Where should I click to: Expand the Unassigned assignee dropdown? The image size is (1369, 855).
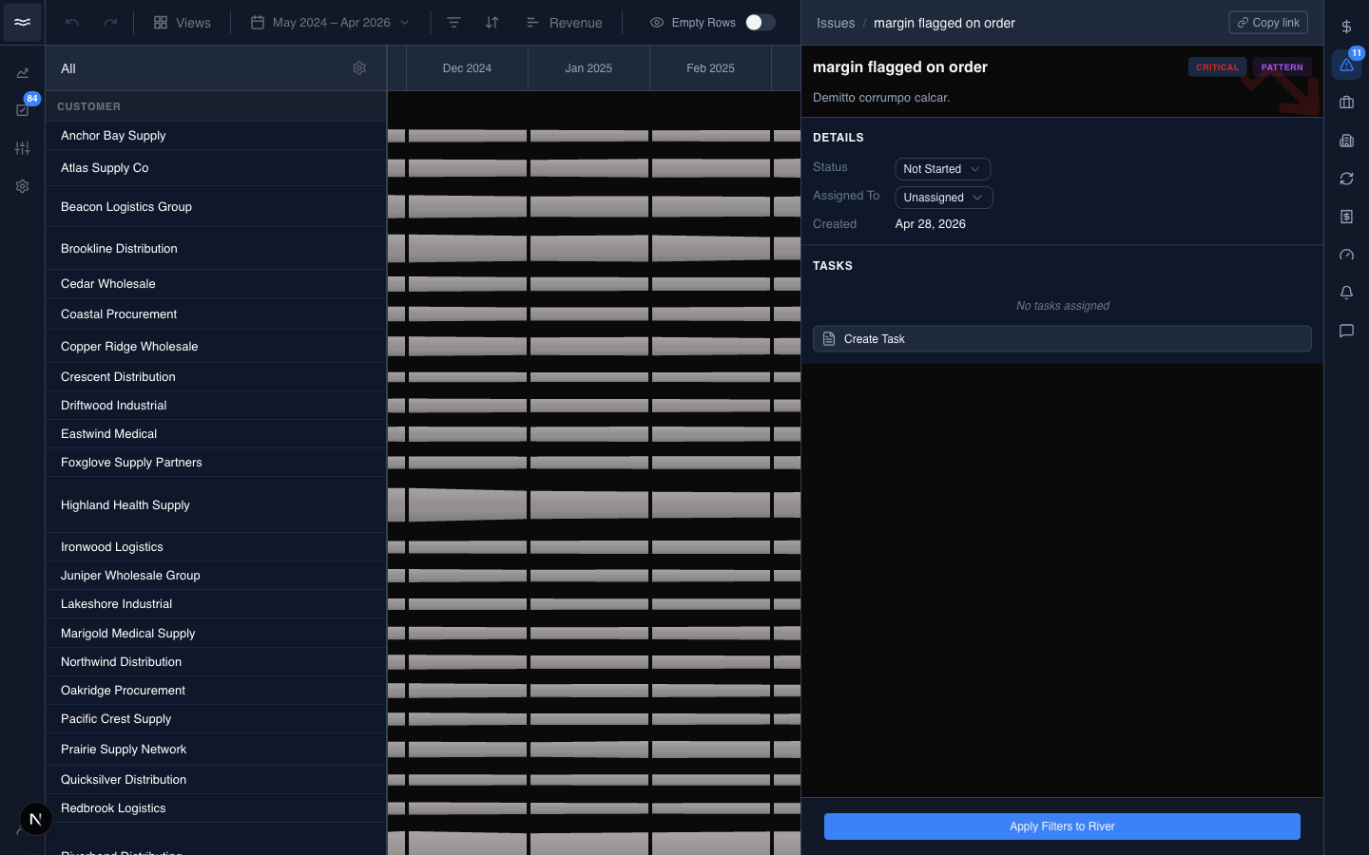[x=944, y=198]
